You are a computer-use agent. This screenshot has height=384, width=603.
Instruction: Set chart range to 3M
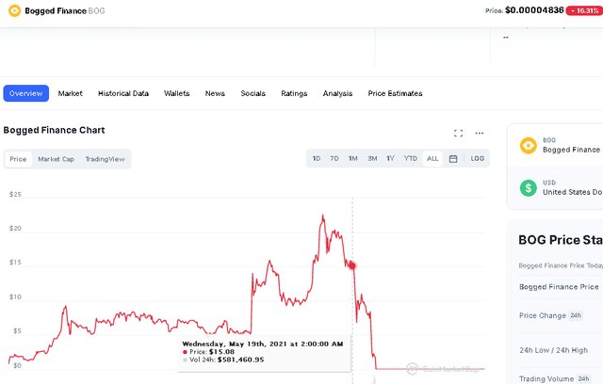[x=372, y=159]
